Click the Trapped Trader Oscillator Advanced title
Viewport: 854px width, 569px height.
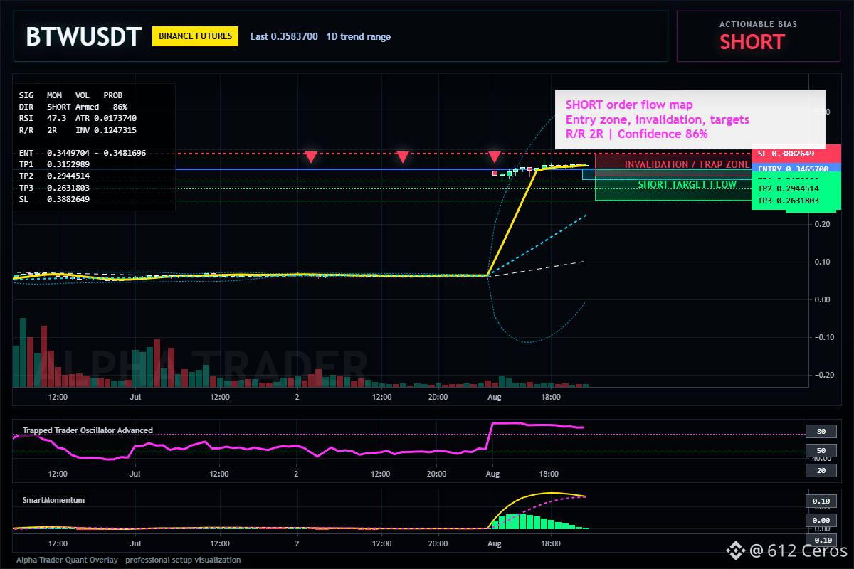coord(88,430)
